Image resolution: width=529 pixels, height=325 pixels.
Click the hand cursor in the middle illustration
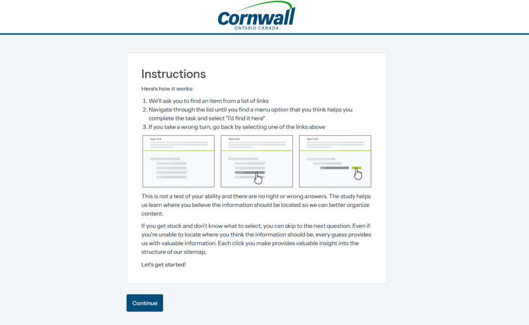point(258,178)
